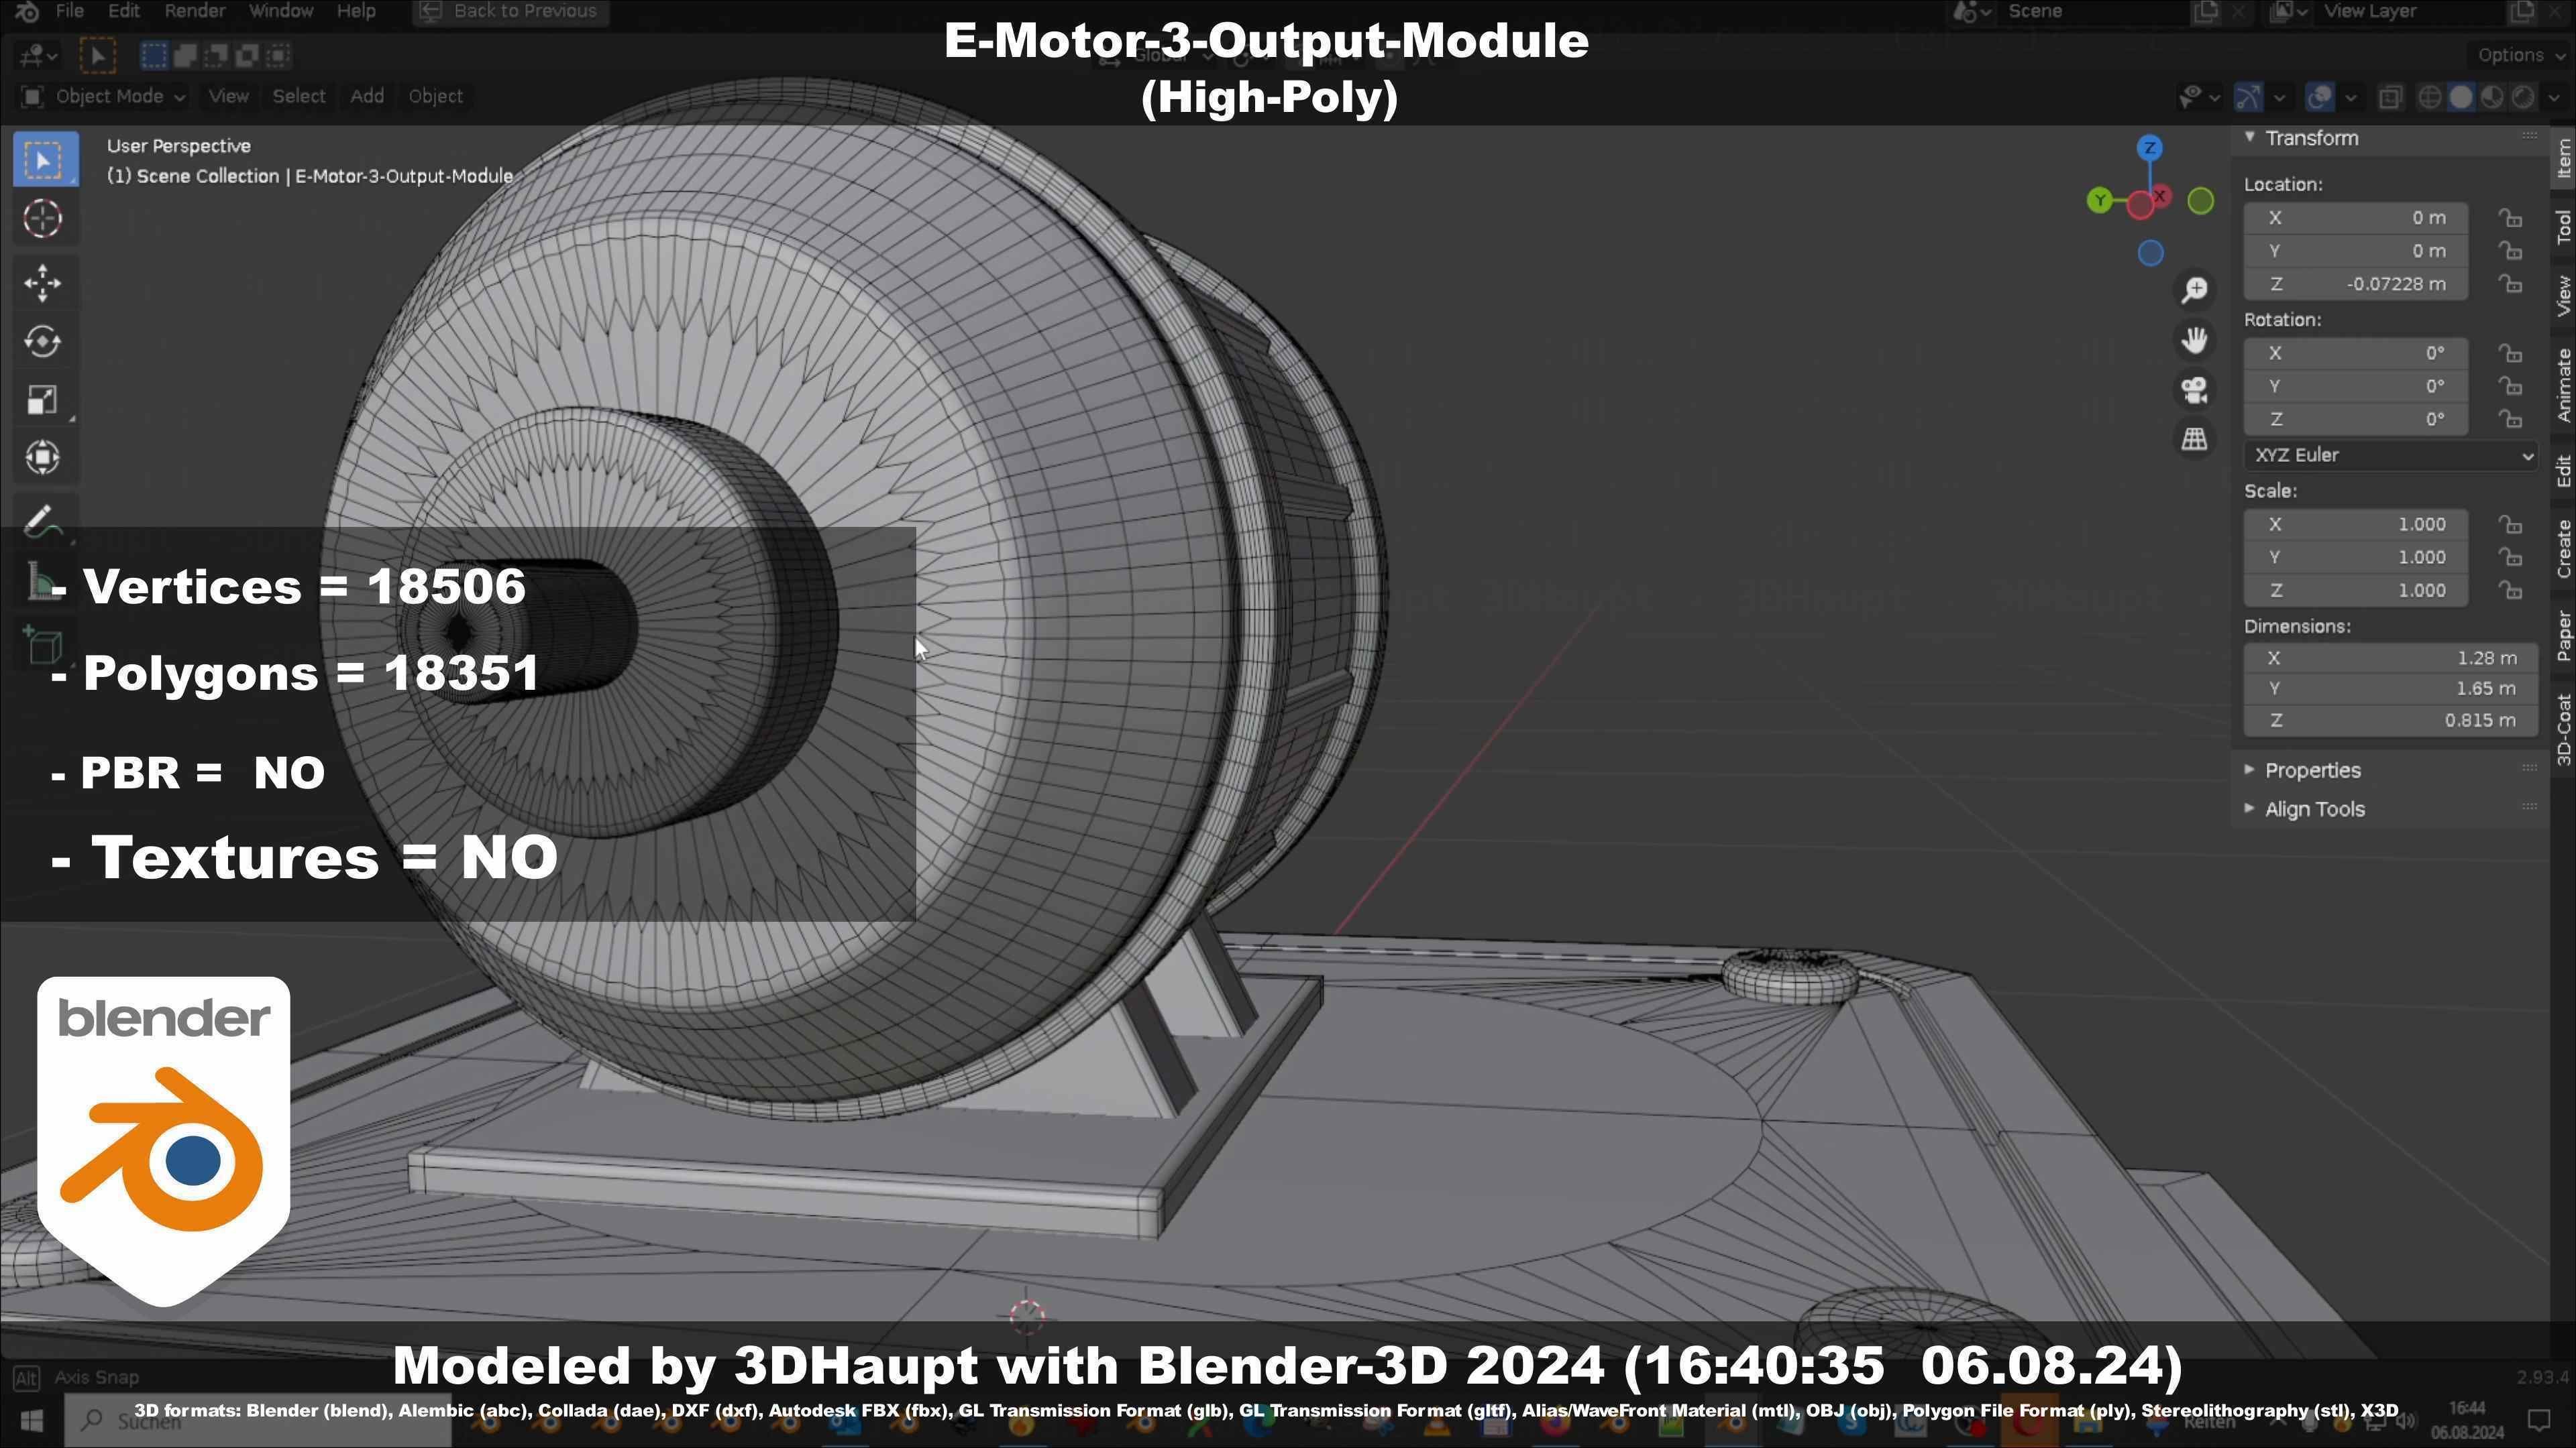Open the Object Mode dropdown
The image size is (2576, 1448).
(x=103, y=97)
